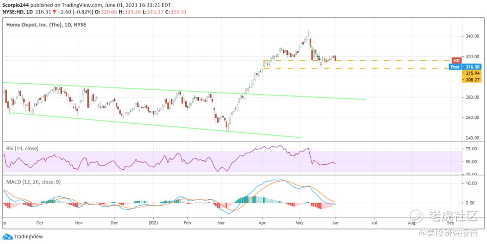The image size is (487, 244).
Task: Click the Feb time axis label
Action: pos(187,222)
